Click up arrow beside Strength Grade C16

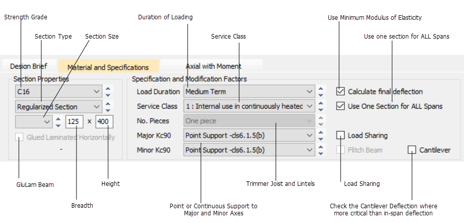(x=108, y=89)
